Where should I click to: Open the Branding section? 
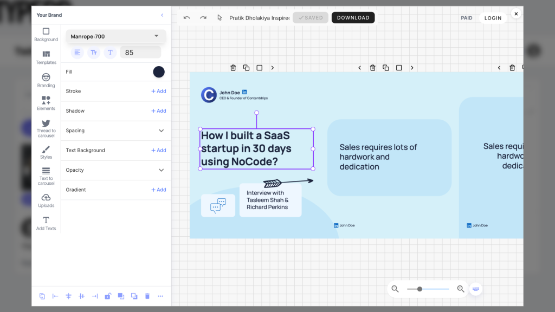tap(46, 80)
